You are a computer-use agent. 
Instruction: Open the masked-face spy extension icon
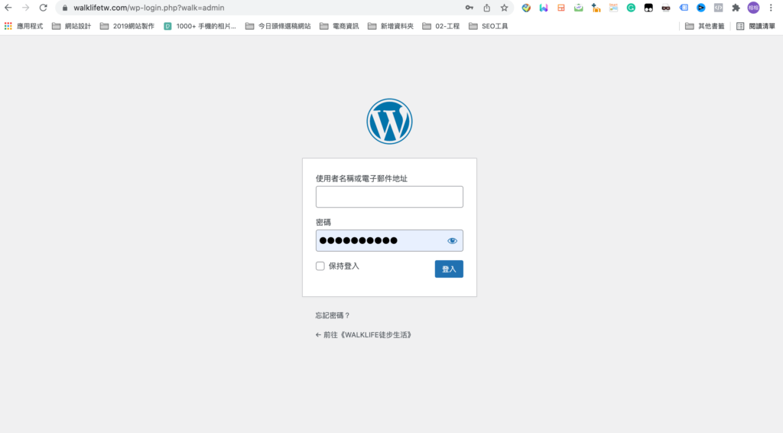click(x=666, y=8)
